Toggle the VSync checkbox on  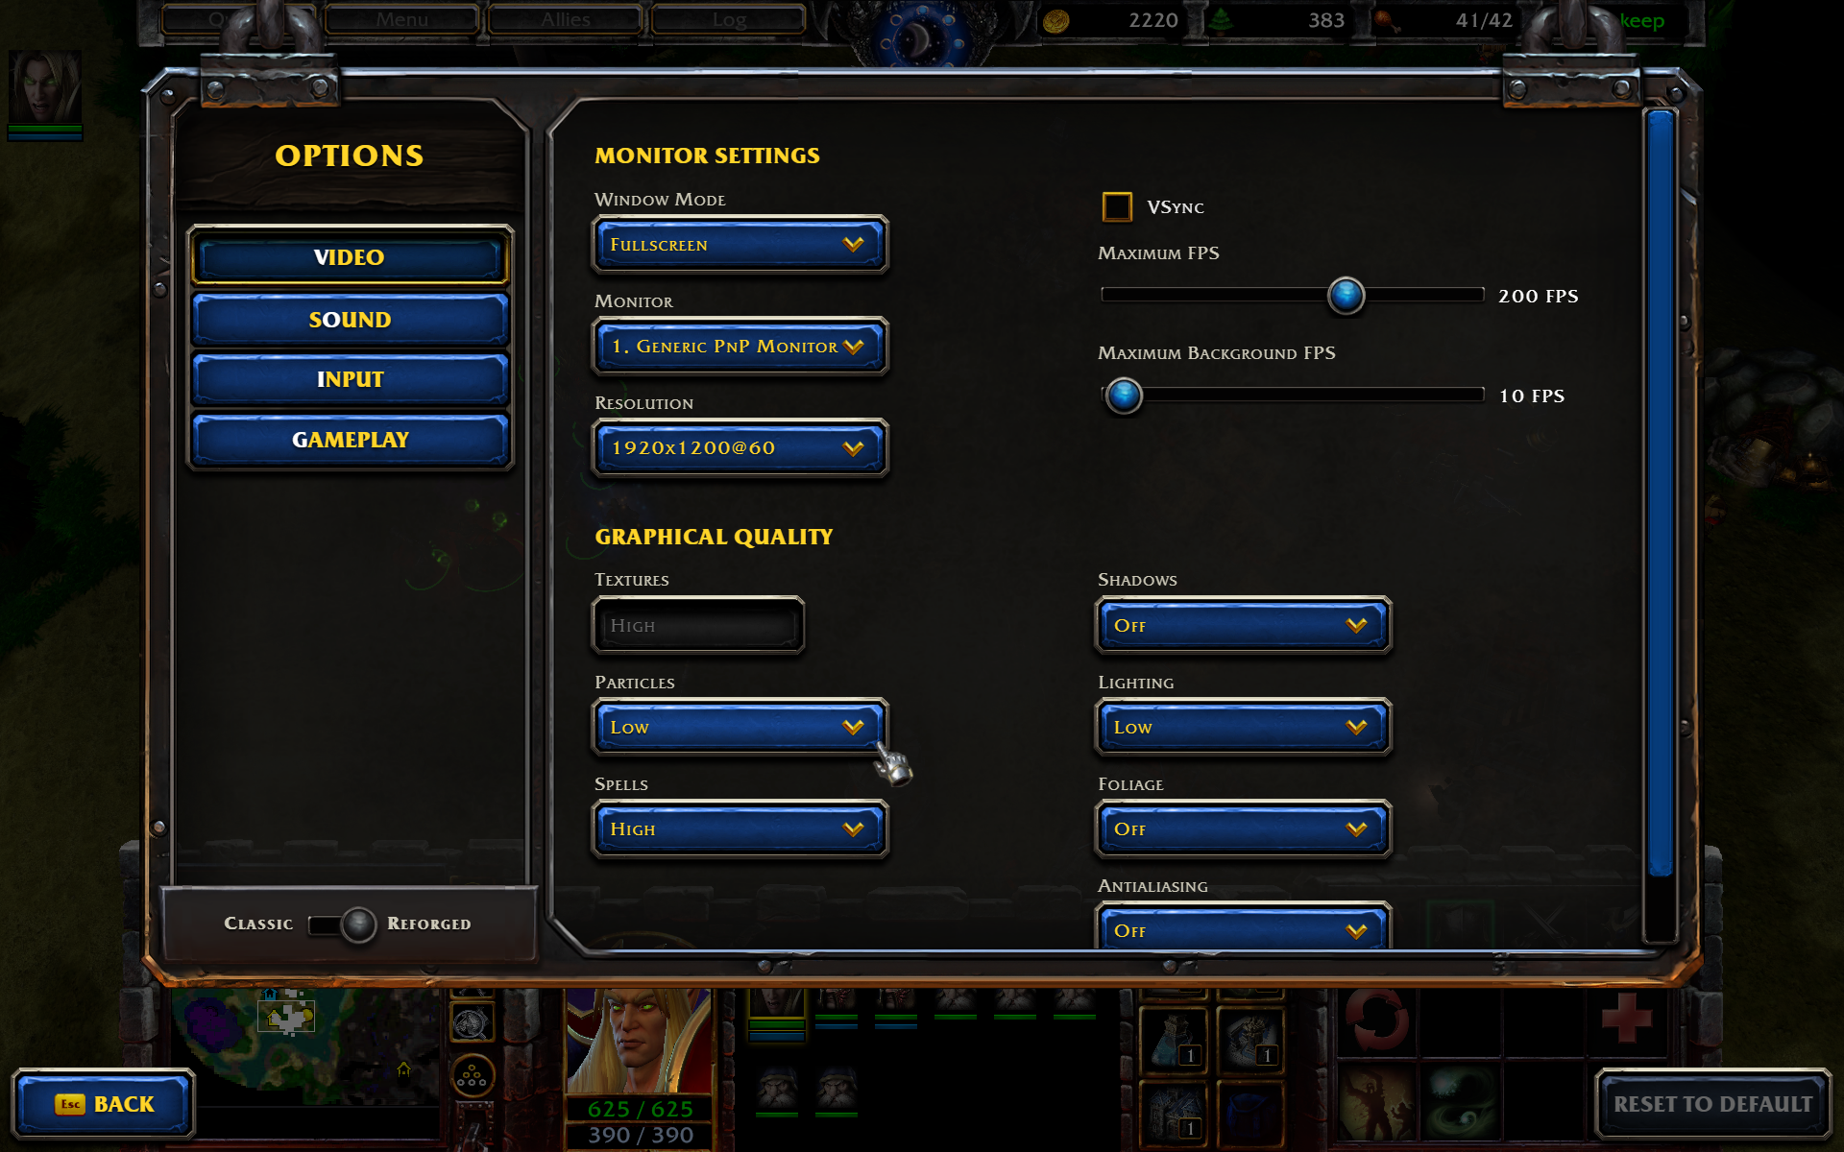[1114, 205]
